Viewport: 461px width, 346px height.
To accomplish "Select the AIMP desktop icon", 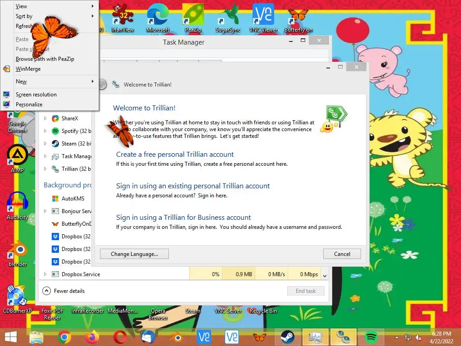I will coord(18,155).
